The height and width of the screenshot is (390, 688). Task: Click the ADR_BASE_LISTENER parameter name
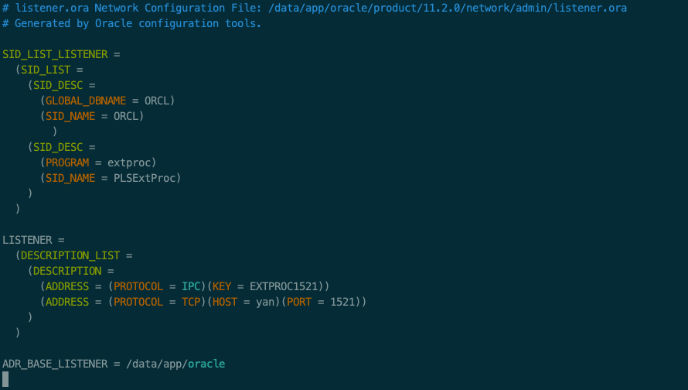pyautogui.click(x=56, y=364)
